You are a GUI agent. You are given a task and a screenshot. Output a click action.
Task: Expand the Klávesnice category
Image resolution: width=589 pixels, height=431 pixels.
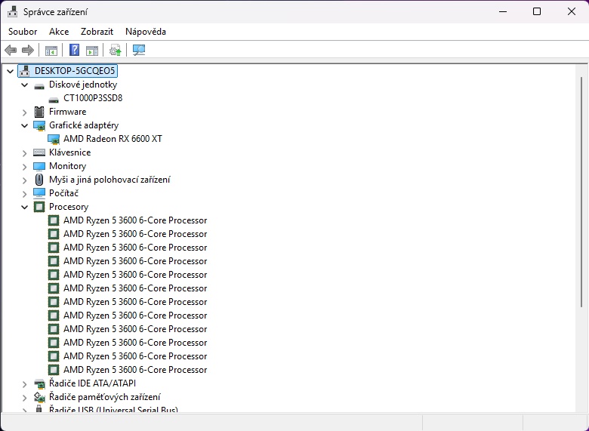[25, 152]
